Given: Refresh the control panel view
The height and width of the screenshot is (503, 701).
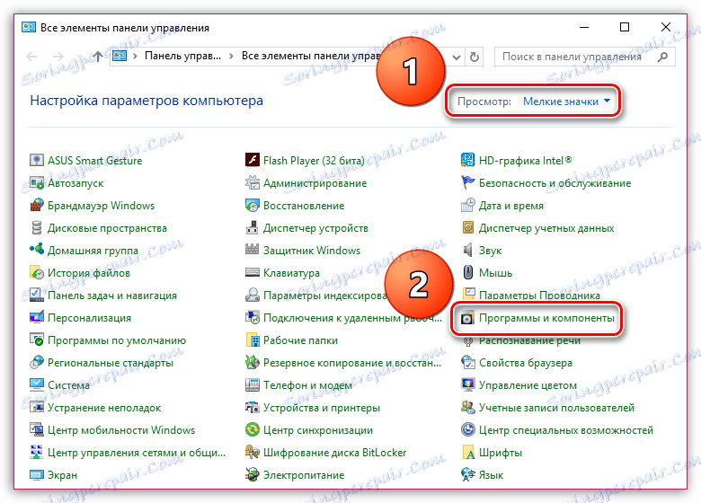Looking at the screenshot, I should (475, 57).
